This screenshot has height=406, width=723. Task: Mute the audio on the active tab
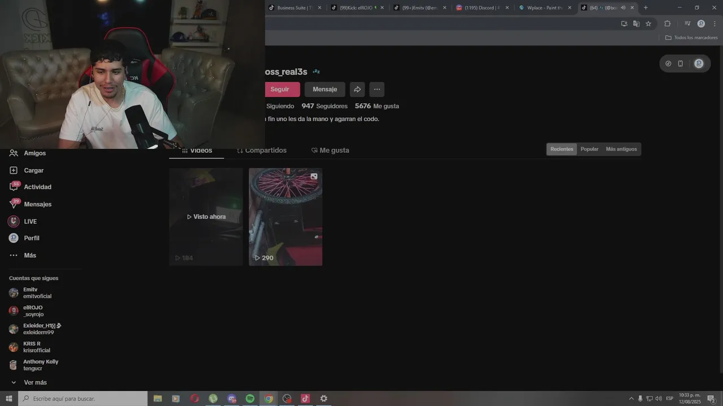(x=623, y=7)
